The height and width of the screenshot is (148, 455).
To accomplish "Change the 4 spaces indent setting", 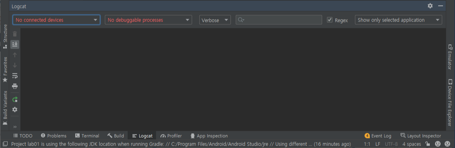I will (x=411, y=144).
